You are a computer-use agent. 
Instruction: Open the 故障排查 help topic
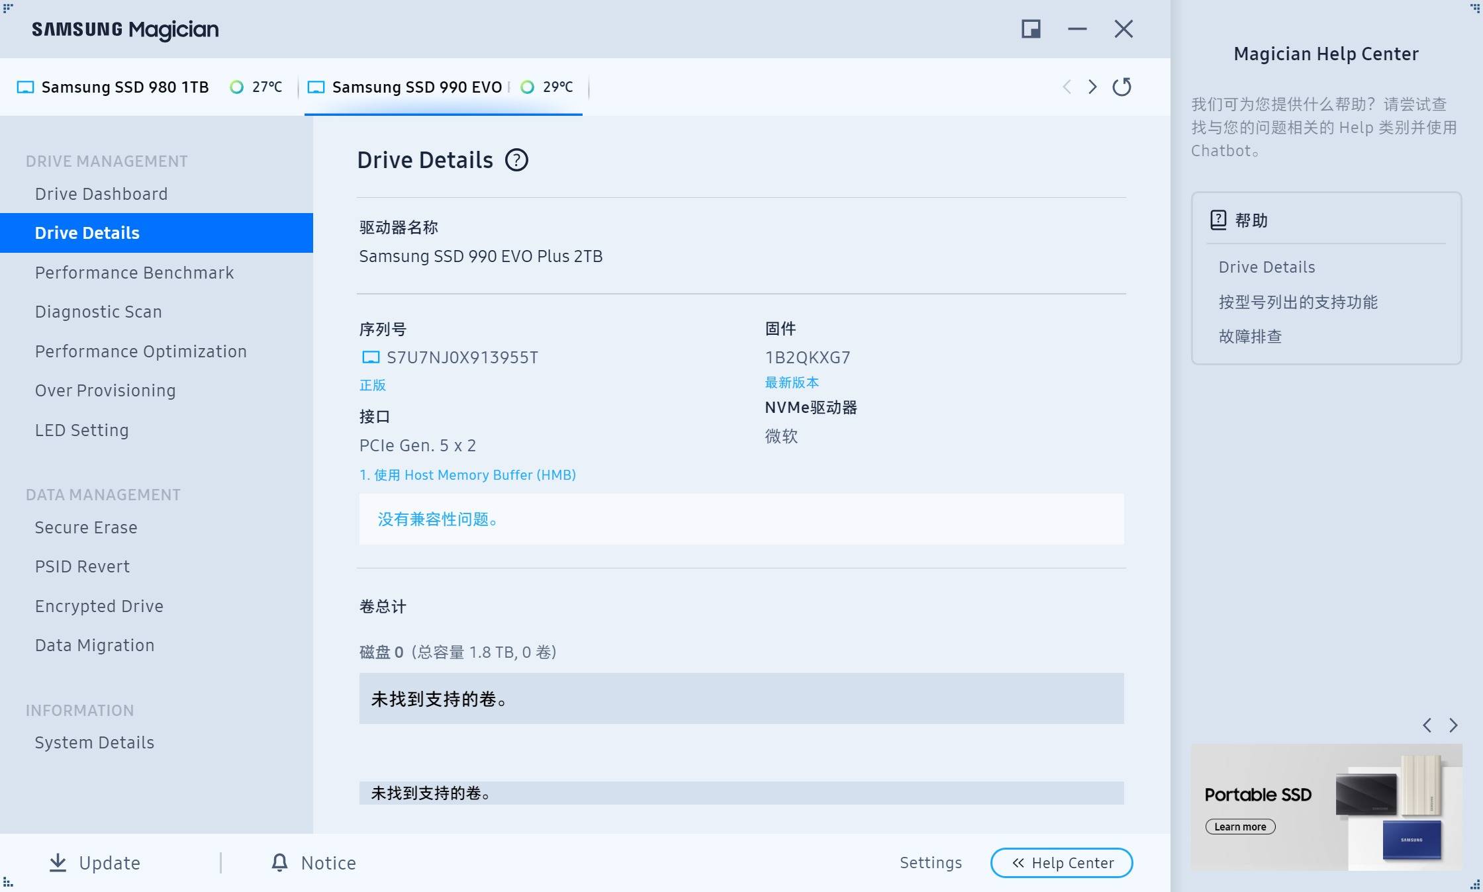click(1250, 336)
